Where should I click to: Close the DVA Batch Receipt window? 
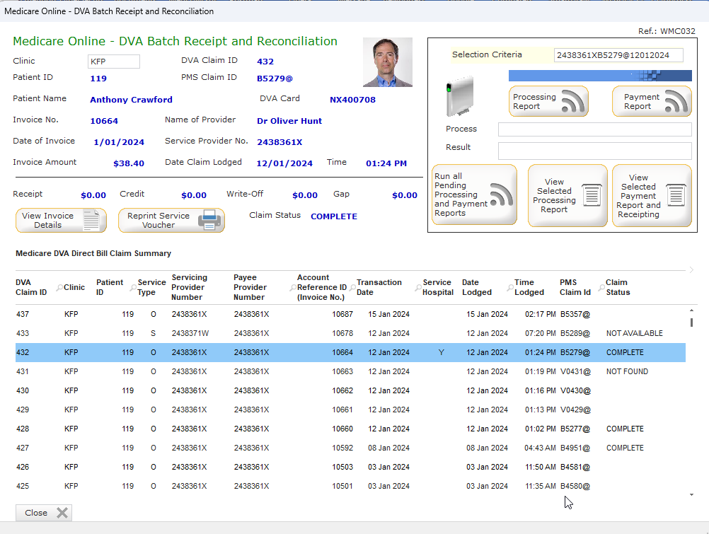point(44,513)
